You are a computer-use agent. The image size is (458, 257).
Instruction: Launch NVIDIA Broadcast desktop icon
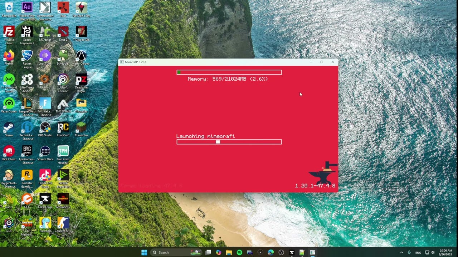(63, 178)
